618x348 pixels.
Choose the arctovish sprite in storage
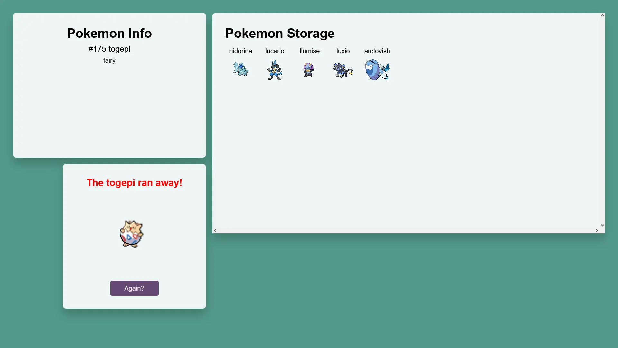[x=377, y=70]
